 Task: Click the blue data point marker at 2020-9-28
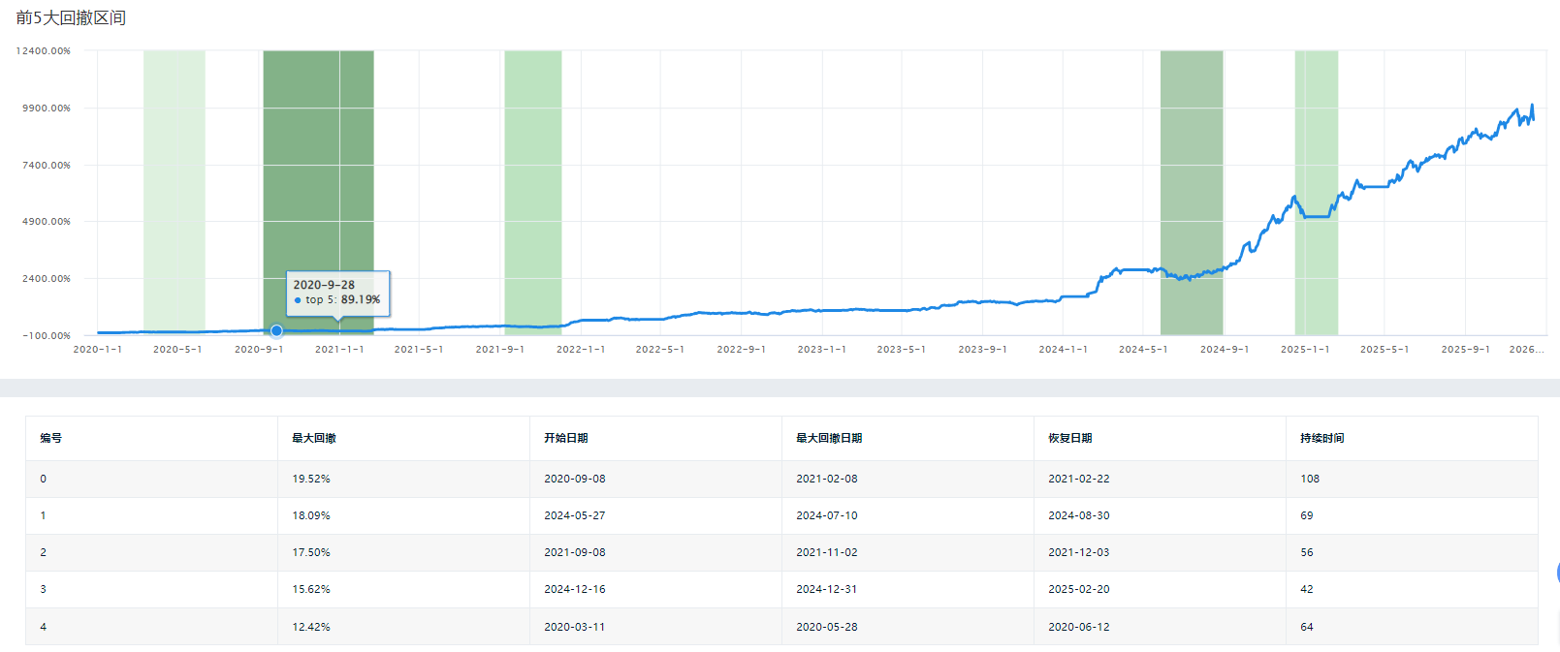(276, 330)
